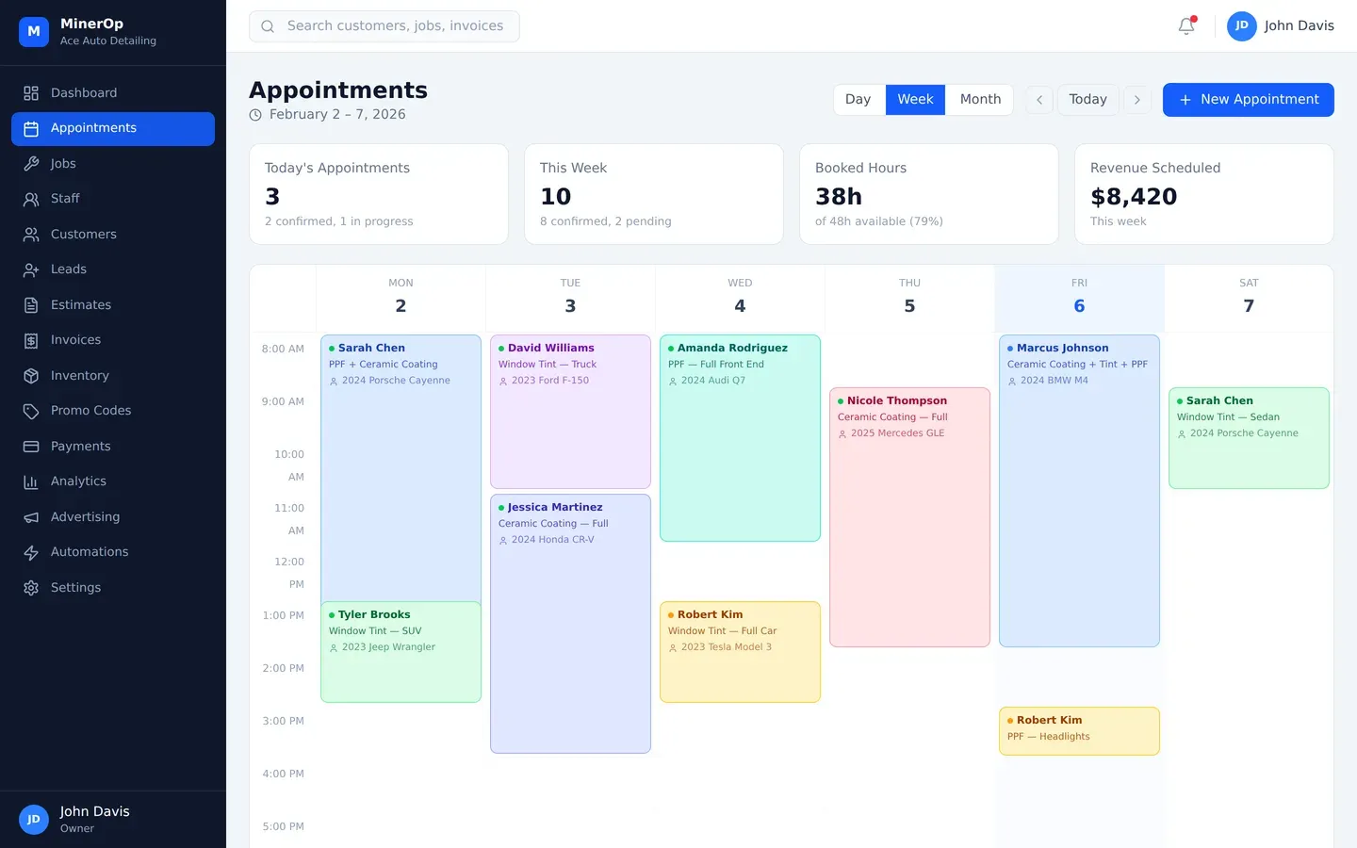Click the Promo Codes tag icon

pos(31,411)
